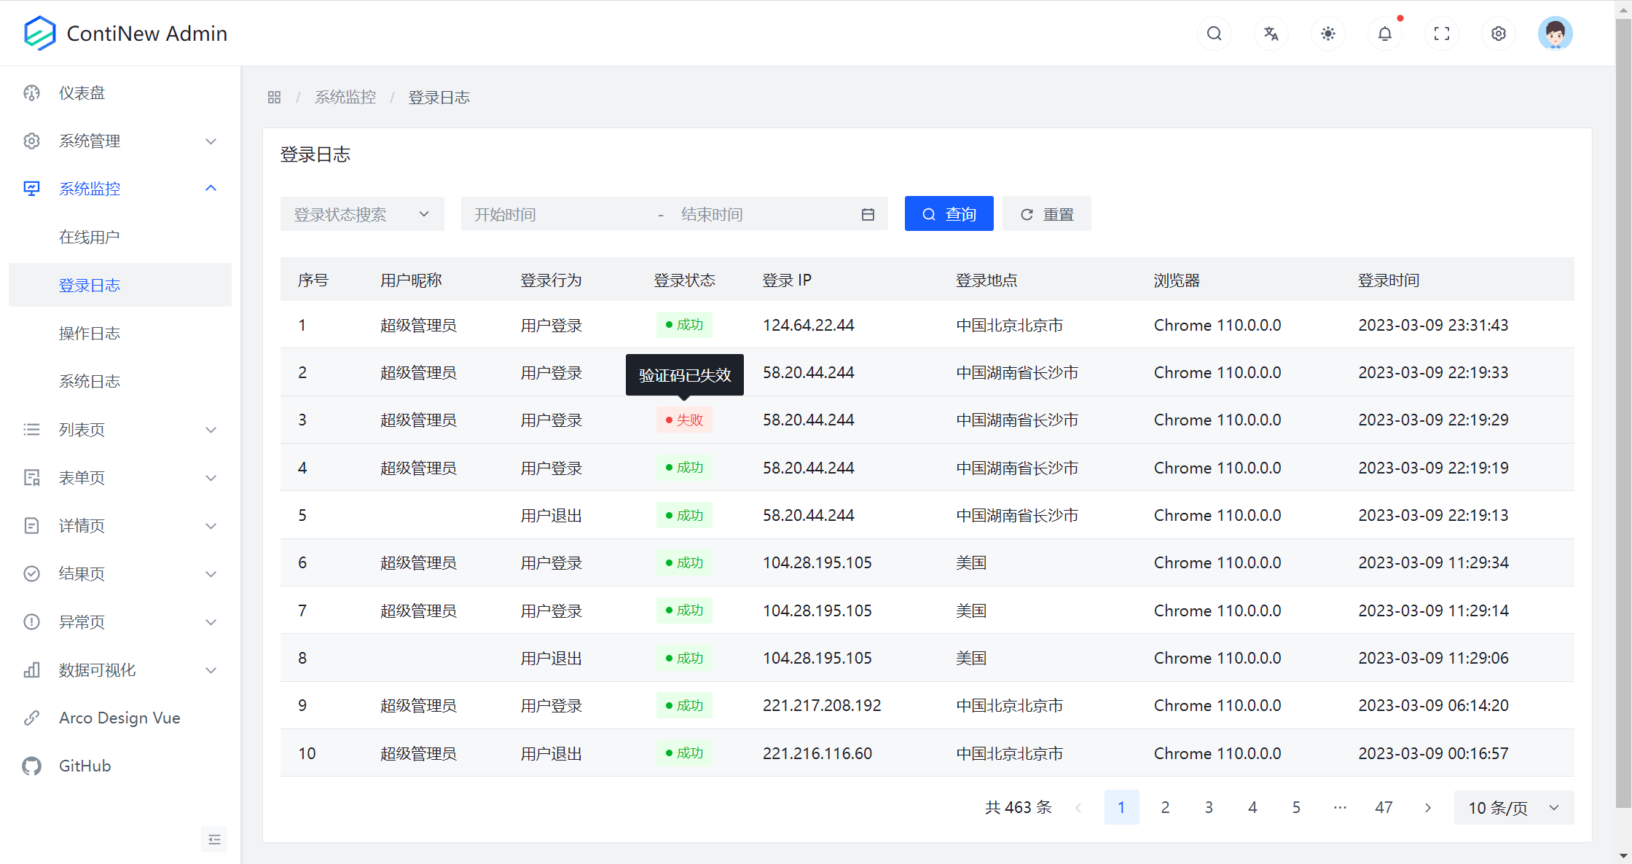1632x864 pixels.
Task: Open the 10 条/页 page size dropdown
Action: coord(1514,807)
